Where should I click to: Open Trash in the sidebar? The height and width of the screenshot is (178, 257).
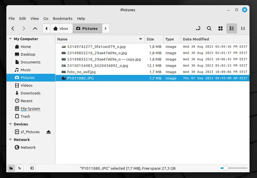point(31,117)
